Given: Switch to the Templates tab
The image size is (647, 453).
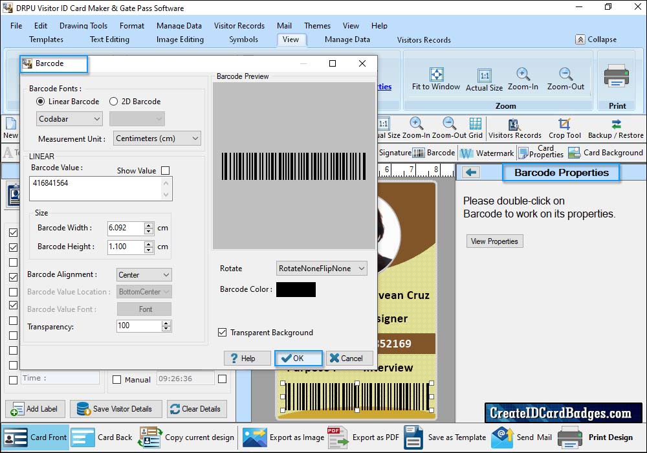Looking at the screenshot, I should (46, 39).
